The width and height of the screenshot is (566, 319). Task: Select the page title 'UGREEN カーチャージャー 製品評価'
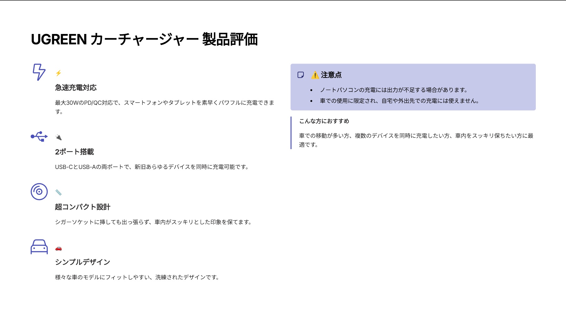[144, 40]
